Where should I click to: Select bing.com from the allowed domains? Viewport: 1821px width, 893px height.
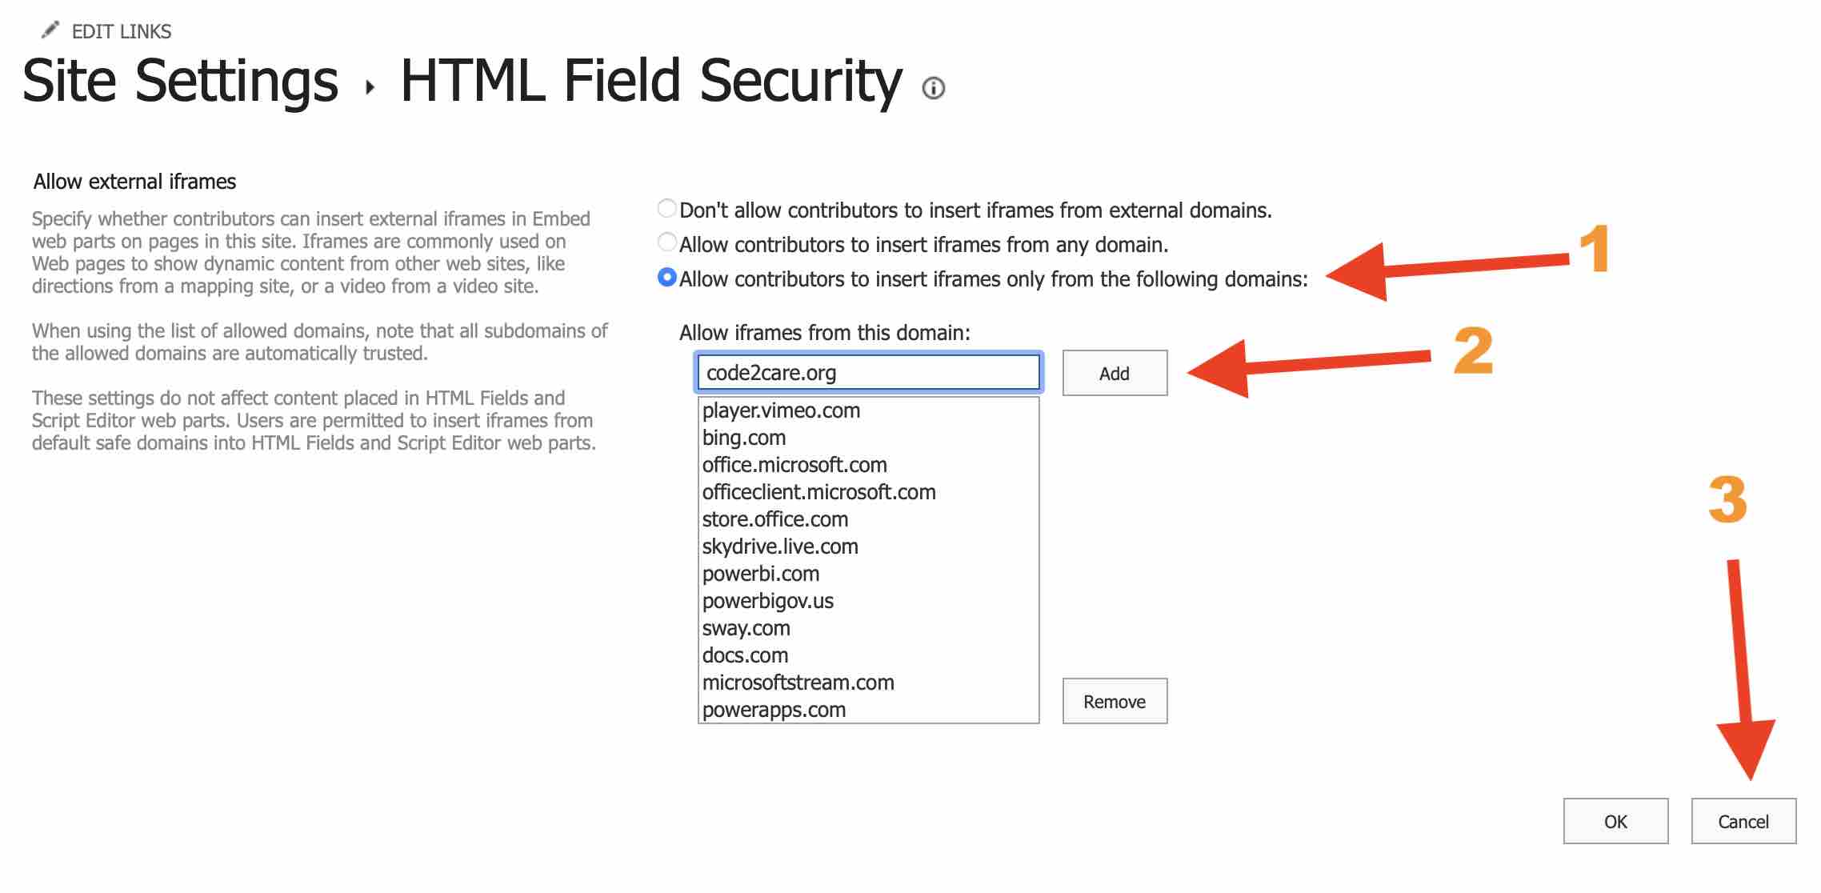pos(744,438)
